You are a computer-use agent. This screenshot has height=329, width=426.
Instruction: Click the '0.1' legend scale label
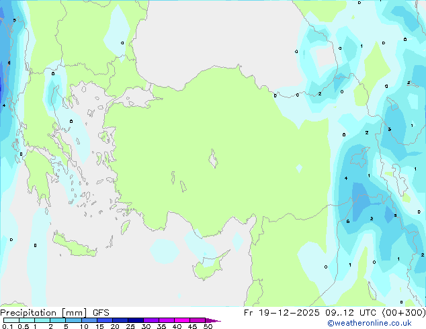[x=7, y=326]
